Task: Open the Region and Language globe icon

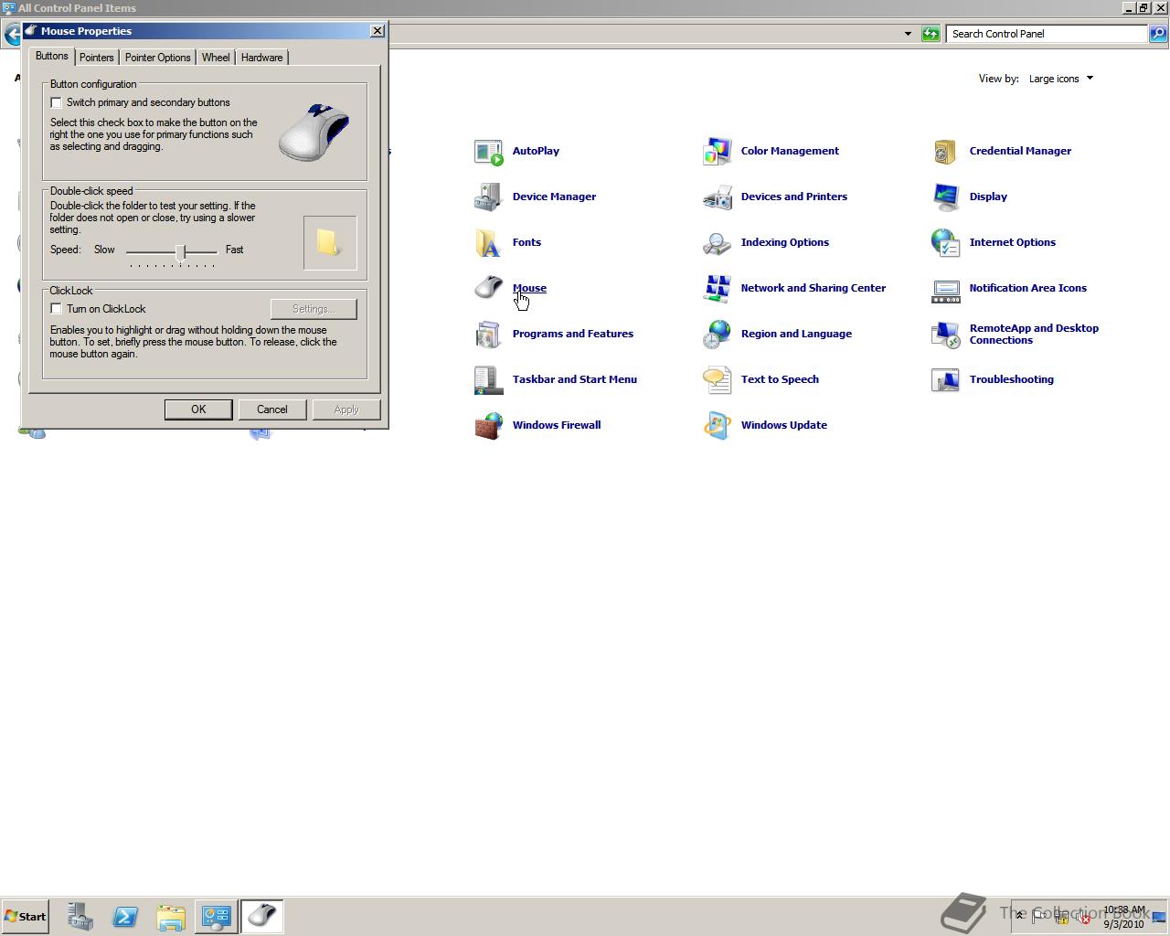Action: click(718, 335)
